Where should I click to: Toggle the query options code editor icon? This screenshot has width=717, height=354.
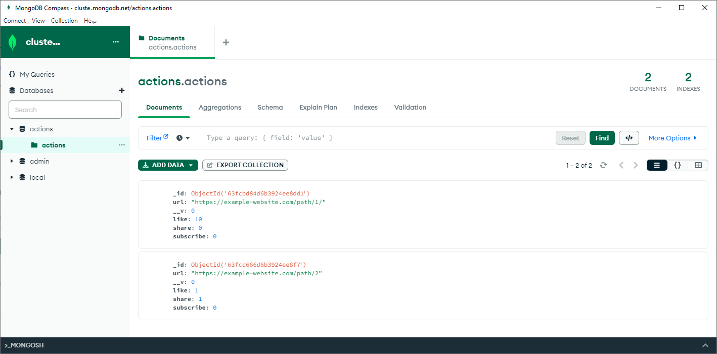(629, 137)
